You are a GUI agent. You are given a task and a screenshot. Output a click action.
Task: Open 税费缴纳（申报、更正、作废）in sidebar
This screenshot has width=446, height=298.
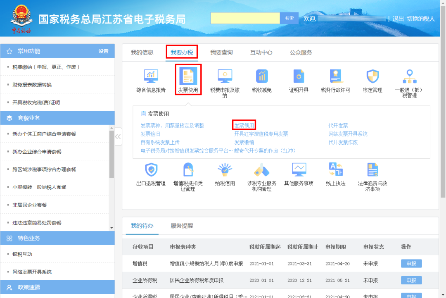point(46,67)
